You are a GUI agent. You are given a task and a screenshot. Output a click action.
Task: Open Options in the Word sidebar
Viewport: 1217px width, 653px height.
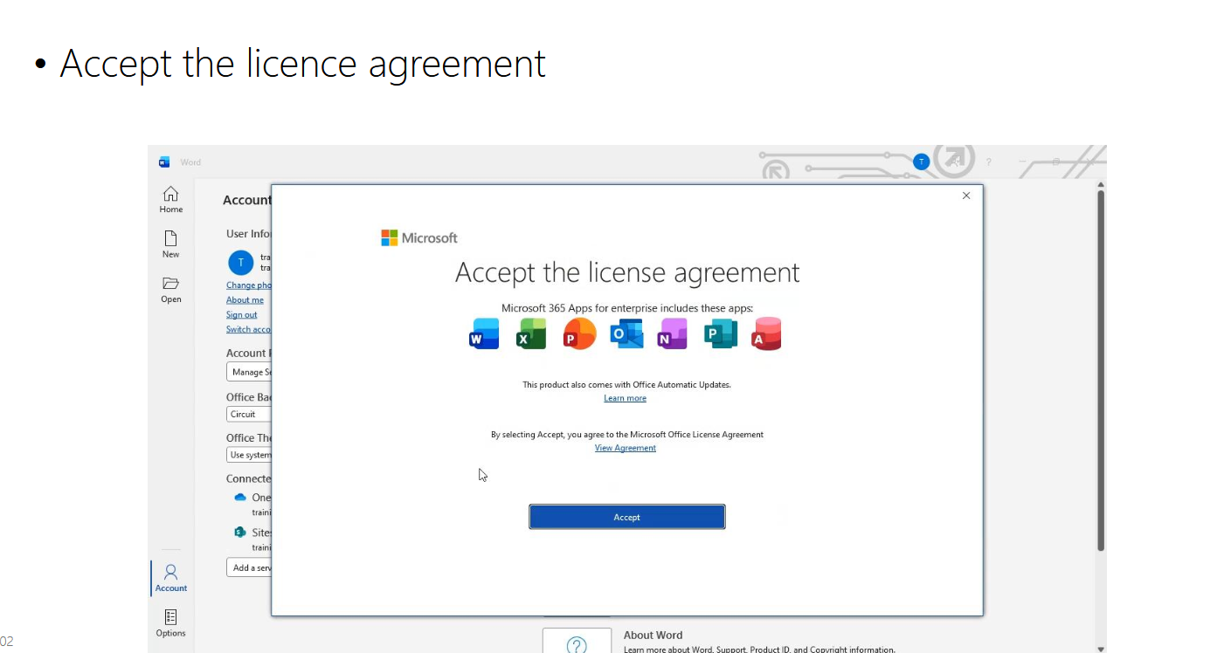[171, 623]
